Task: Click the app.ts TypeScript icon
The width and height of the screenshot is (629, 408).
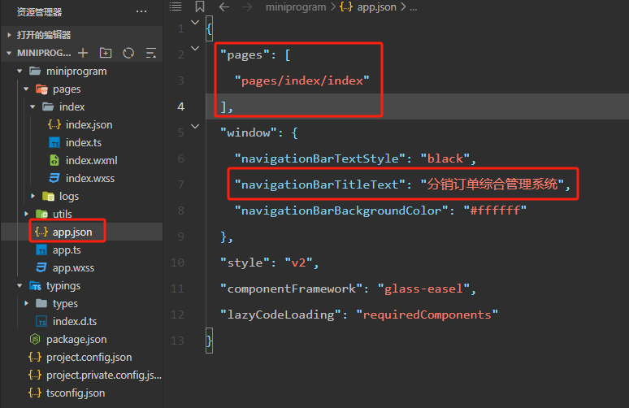Action: [x=41, y=250]
